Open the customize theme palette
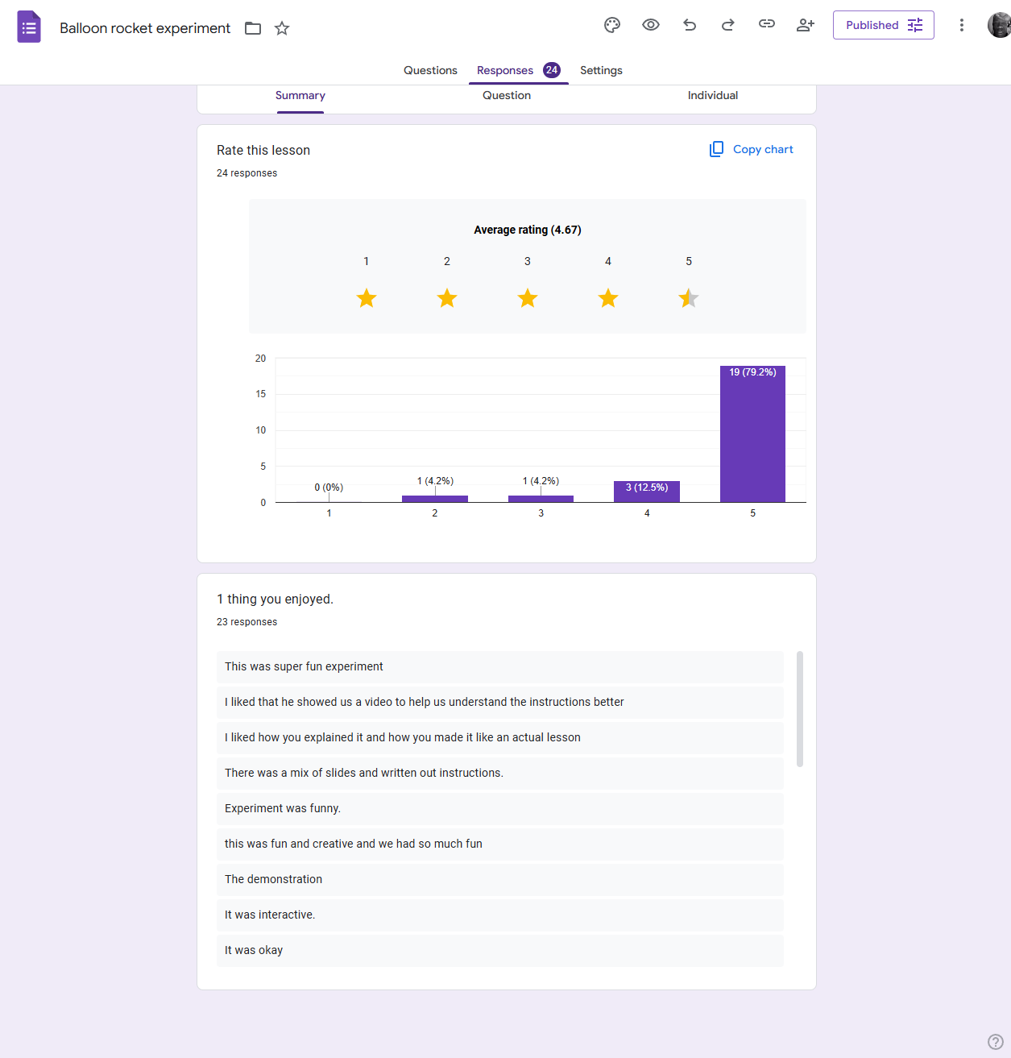This screenshot has width=1011, height=1058. pos(612,25)
